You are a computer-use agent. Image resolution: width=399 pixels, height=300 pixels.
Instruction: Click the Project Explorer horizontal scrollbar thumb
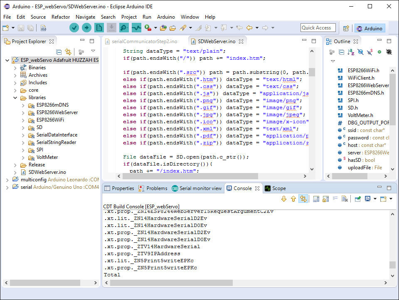coord(45,283)
